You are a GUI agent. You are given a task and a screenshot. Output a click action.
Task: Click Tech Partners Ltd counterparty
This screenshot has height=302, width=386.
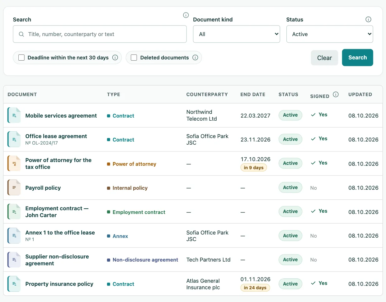click(208, 260)
